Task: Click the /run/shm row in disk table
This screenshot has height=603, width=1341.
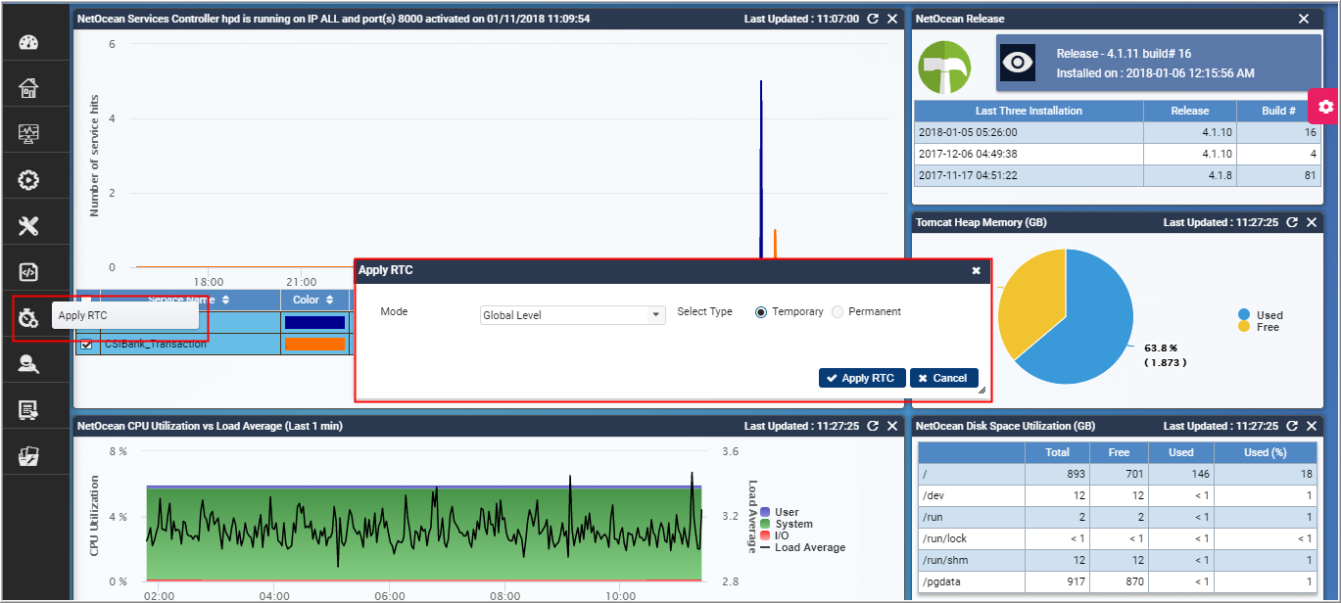Action: (1119, 561)
